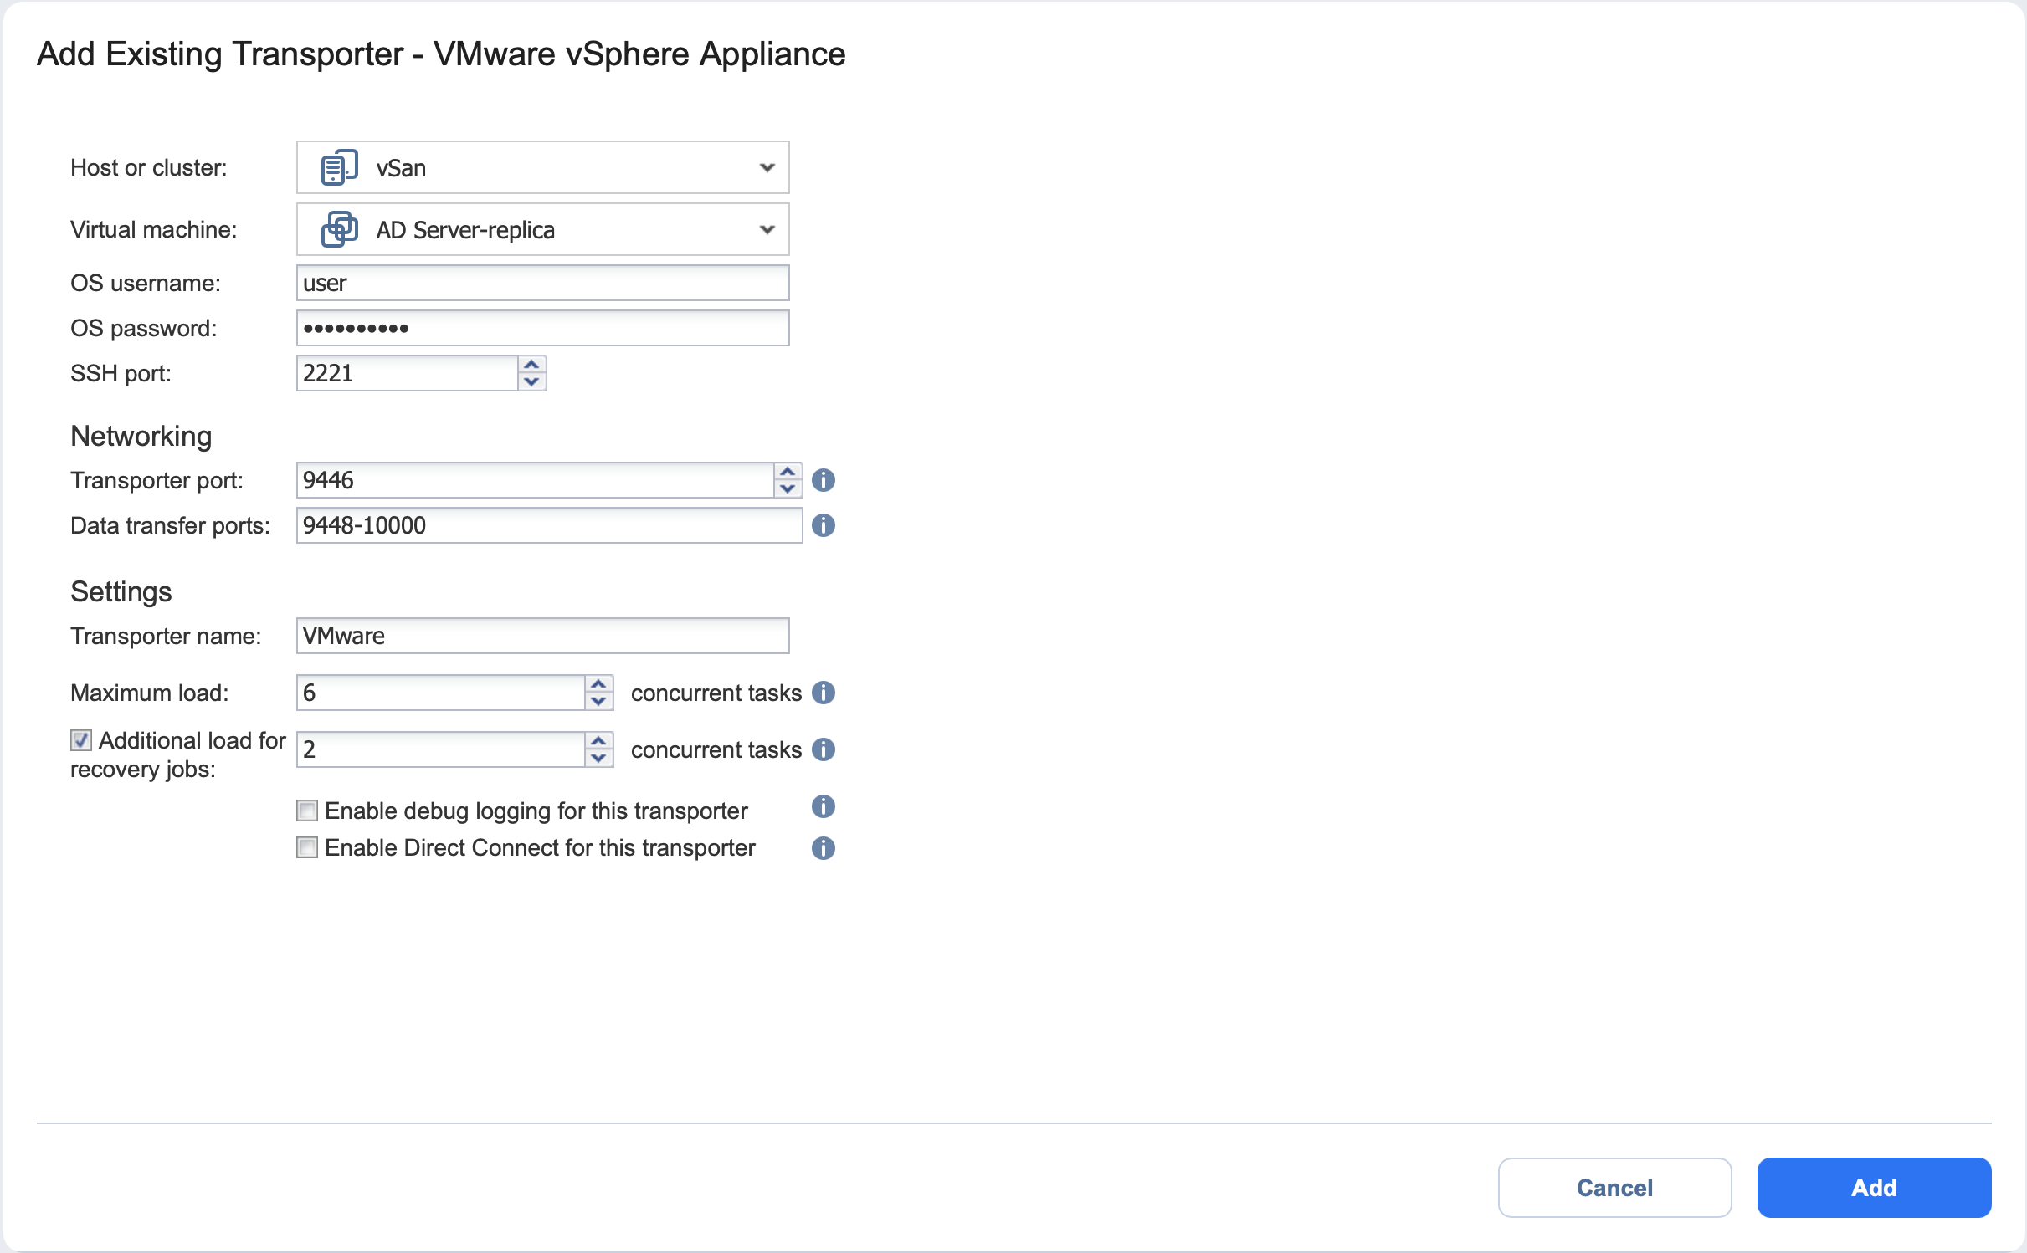The image size is (2027, 1253).
Task: Increase the SSH port value
Action: 531,366
